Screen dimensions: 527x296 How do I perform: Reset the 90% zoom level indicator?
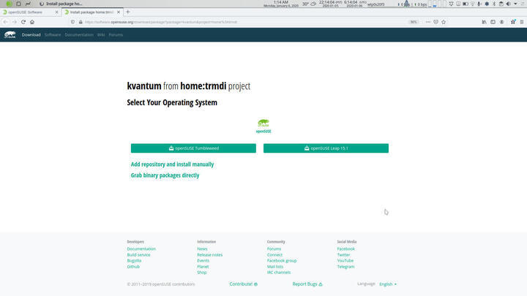[414, 22]
